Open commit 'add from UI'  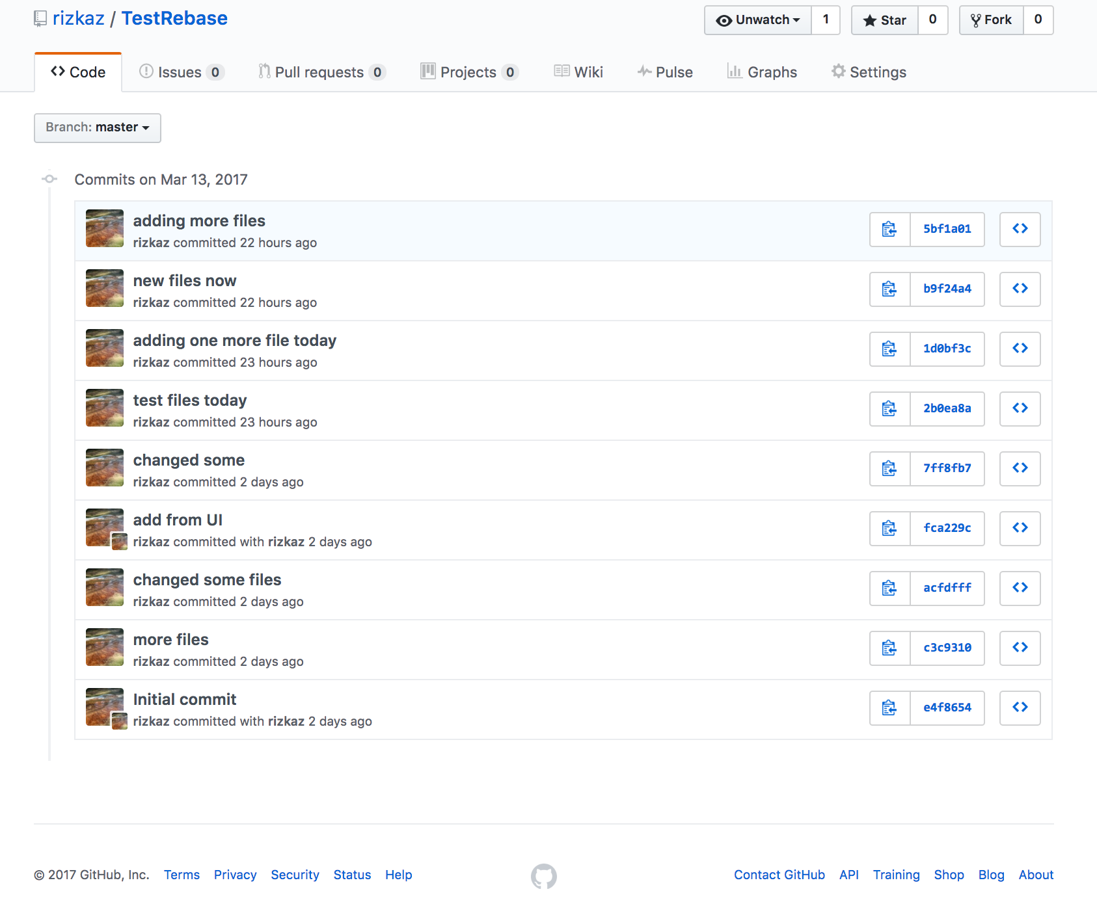pyautogui.click(x=178, y=520)
